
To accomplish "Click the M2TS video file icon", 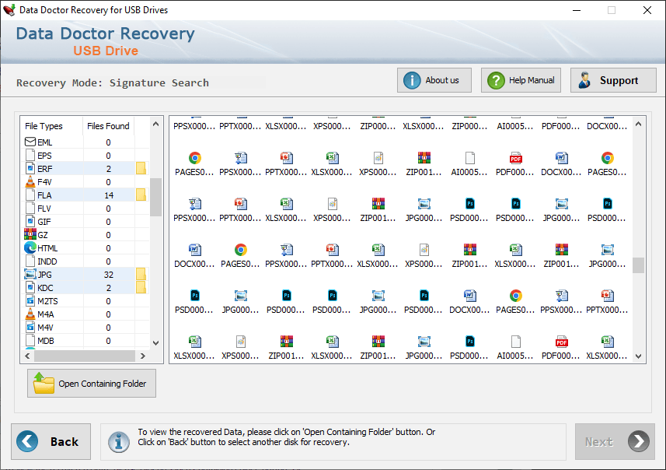I will (x=30, y=300).
